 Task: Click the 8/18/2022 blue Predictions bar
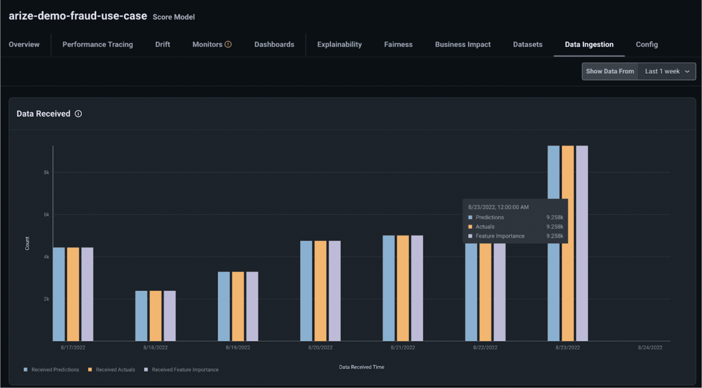coord(141,315)
